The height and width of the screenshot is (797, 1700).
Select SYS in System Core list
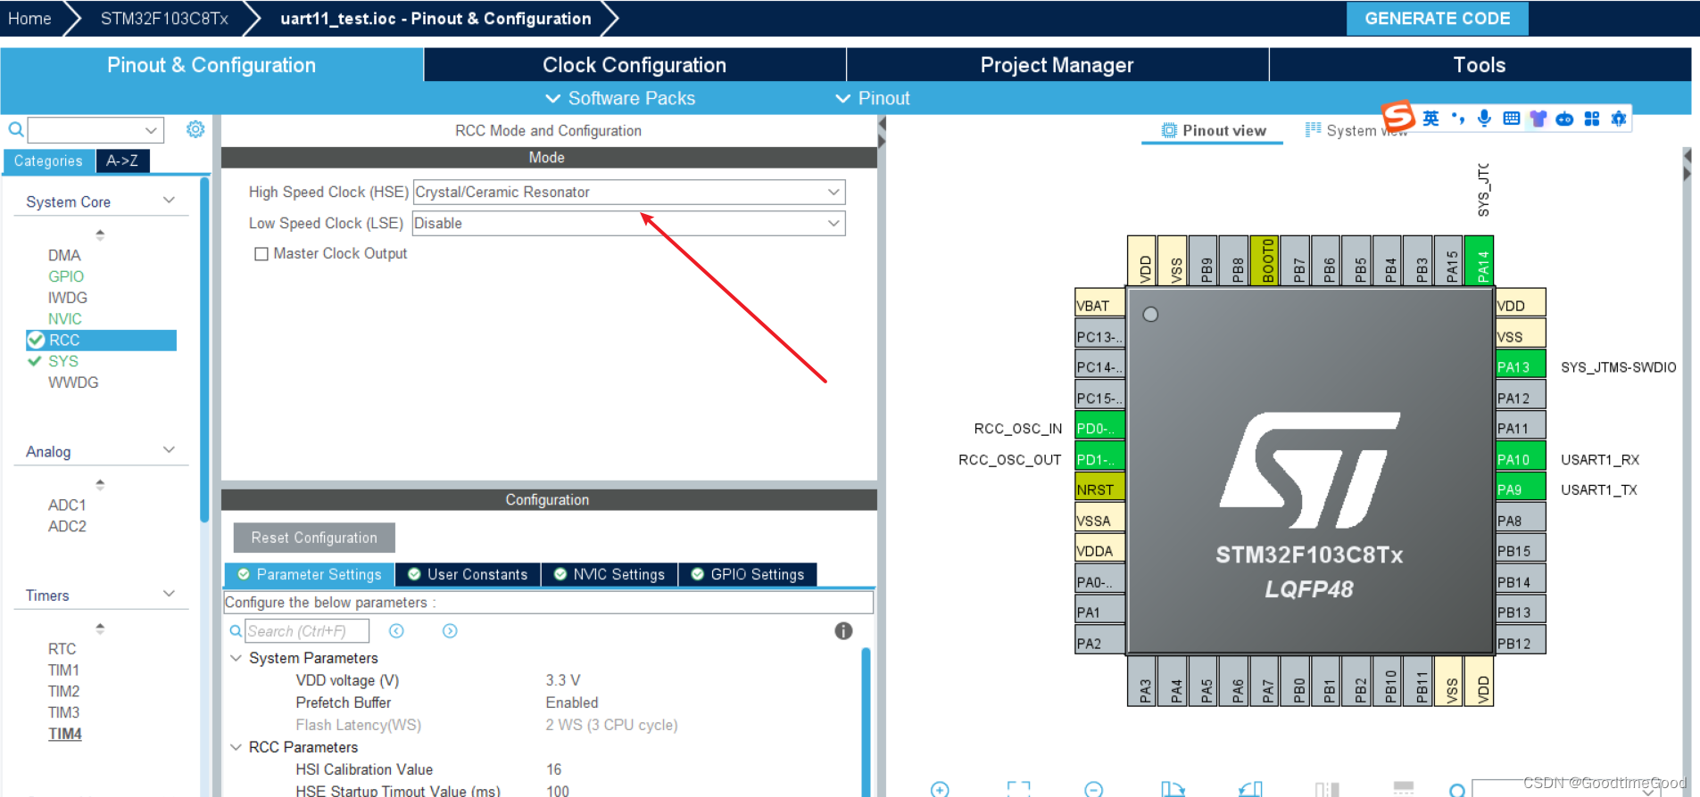coord(63,361)
